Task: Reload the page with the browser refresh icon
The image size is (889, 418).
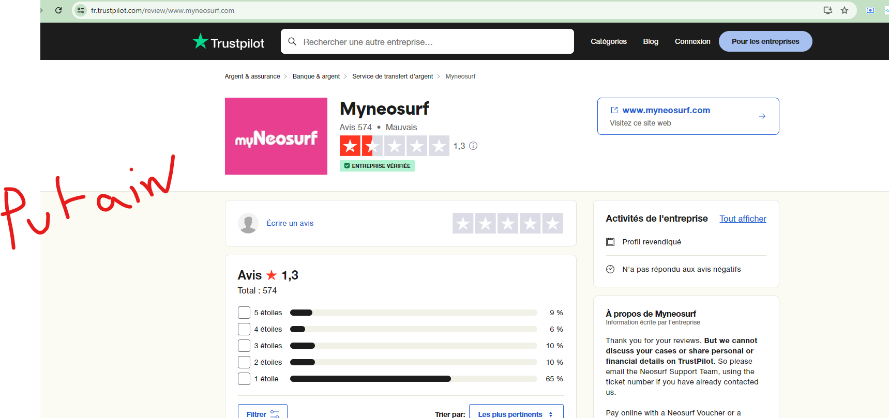Action: tap(58, 10)
